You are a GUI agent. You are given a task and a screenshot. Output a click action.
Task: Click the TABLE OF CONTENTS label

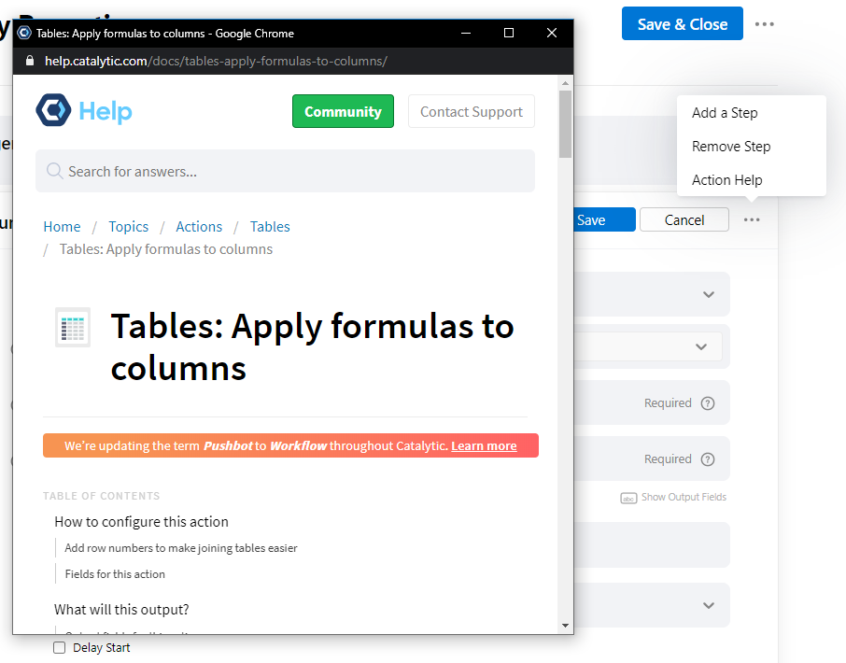click(x=102, y=496)
